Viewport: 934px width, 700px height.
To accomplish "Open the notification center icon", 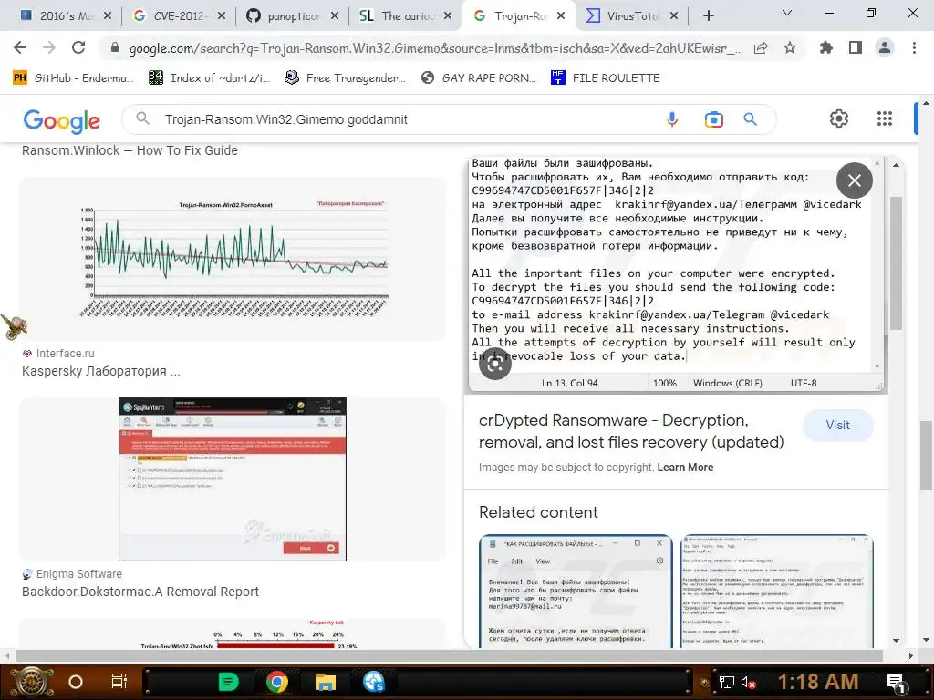I will coord(896,682).
